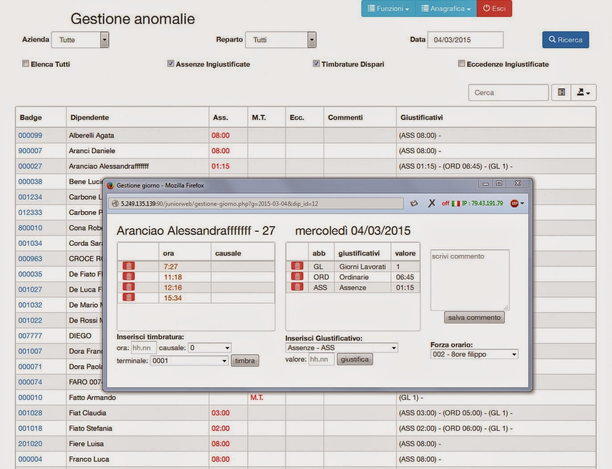Open the Funzioni menu
The image size is (612, 469).
pyautogui.click(x=388, y=8)
